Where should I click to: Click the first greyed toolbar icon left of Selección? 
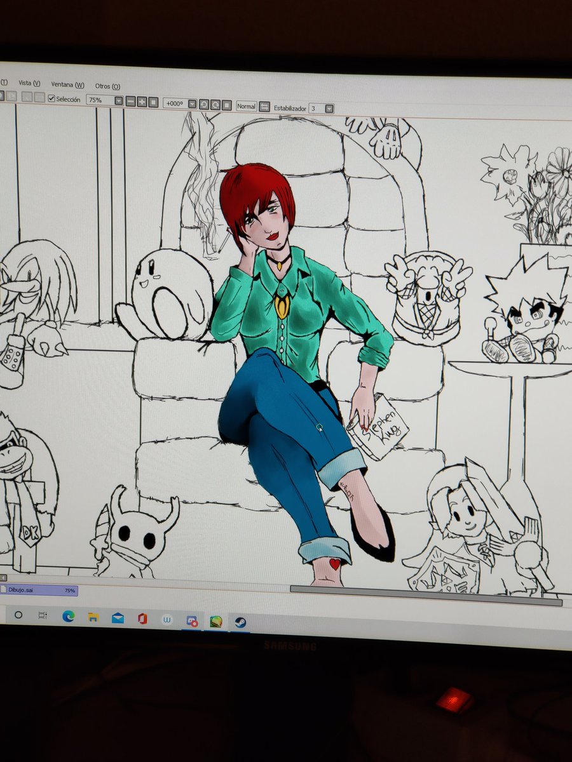[x=27, y=97]
